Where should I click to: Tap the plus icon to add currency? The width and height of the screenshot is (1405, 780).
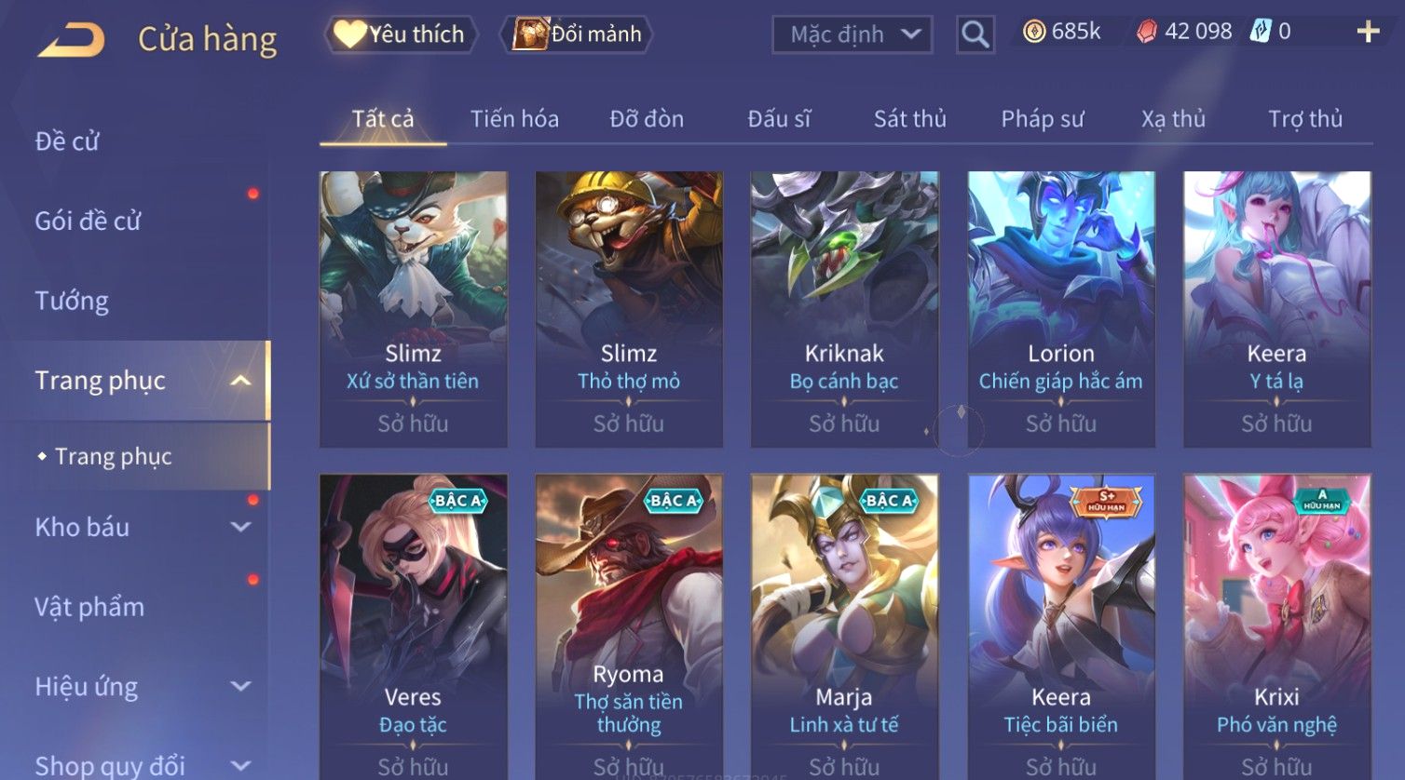pyautogui.click(x=1368, y=32)
